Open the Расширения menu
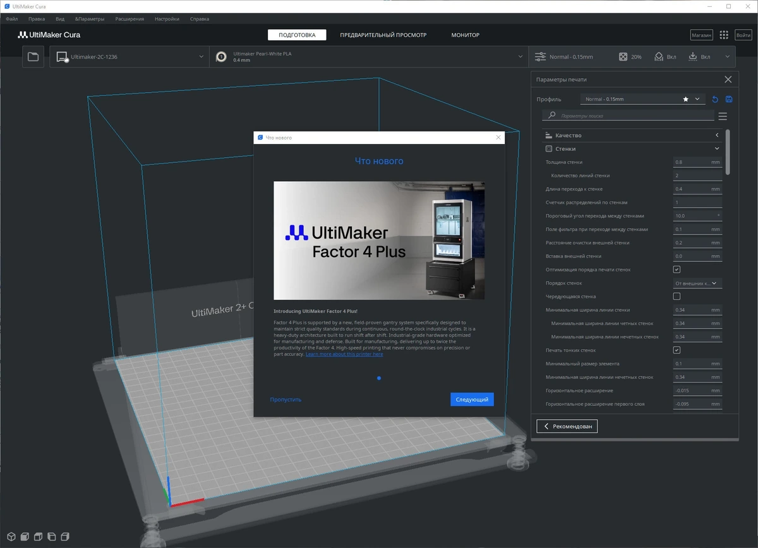Image resolution: width=758 pixels, height=548 pixels. (x=129, y=19)
